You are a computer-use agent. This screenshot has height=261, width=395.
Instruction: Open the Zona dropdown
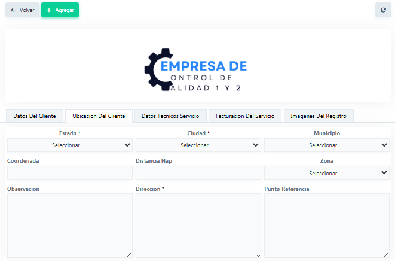coord(327,173)
